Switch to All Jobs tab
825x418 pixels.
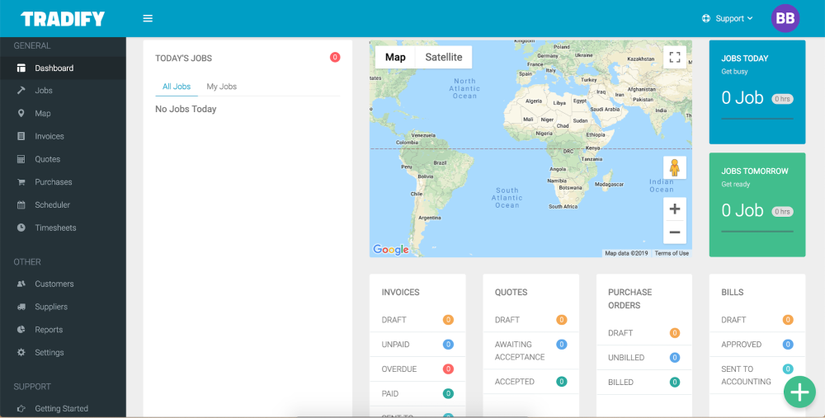pyautogui.click(x=177, y=87)
